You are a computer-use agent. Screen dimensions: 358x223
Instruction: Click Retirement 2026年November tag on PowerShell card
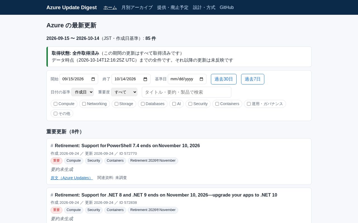pyautogui.click(x=153, y=161)
